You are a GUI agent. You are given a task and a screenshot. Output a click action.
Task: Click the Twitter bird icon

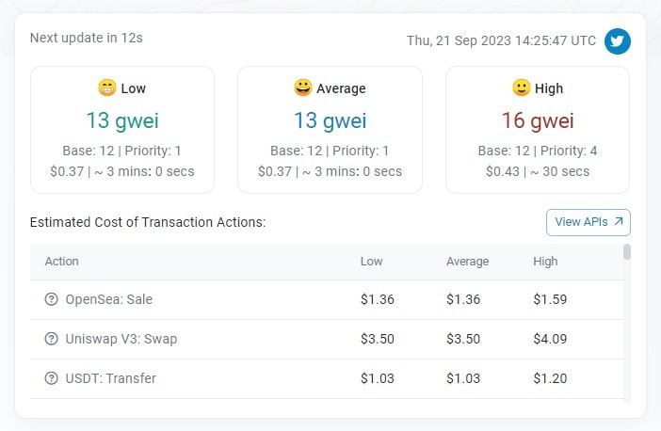coord(618,41)
